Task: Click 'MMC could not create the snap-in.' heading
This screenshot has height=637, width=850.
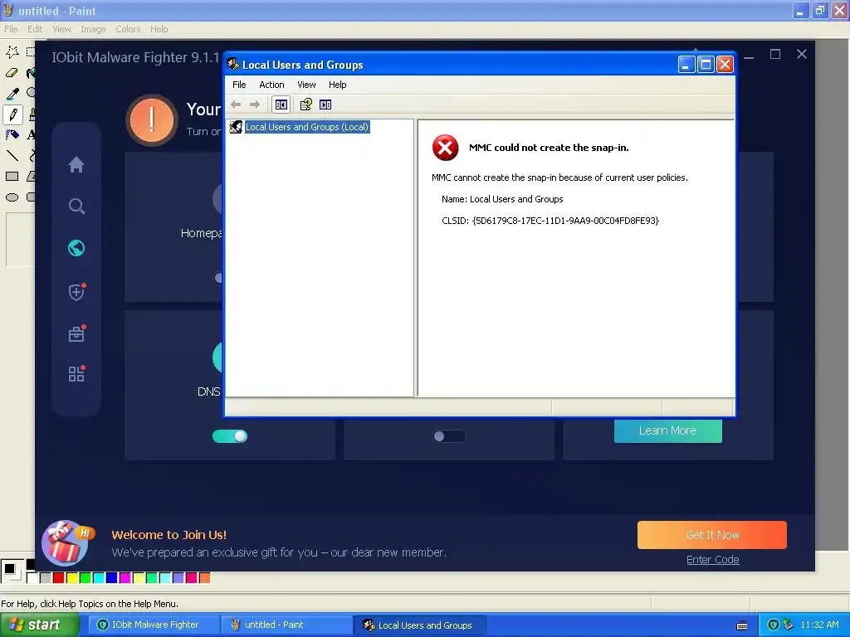Action: tap(549, 148)
